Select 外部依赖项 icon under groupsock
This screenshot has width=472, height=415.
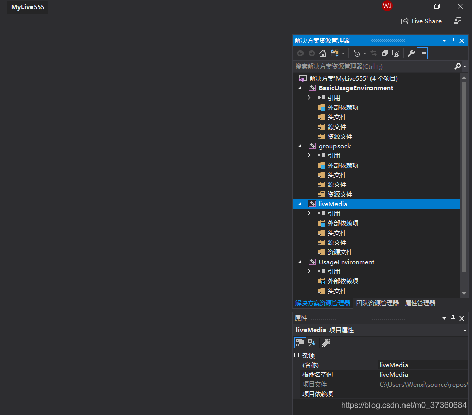click(x=321, y=166)
